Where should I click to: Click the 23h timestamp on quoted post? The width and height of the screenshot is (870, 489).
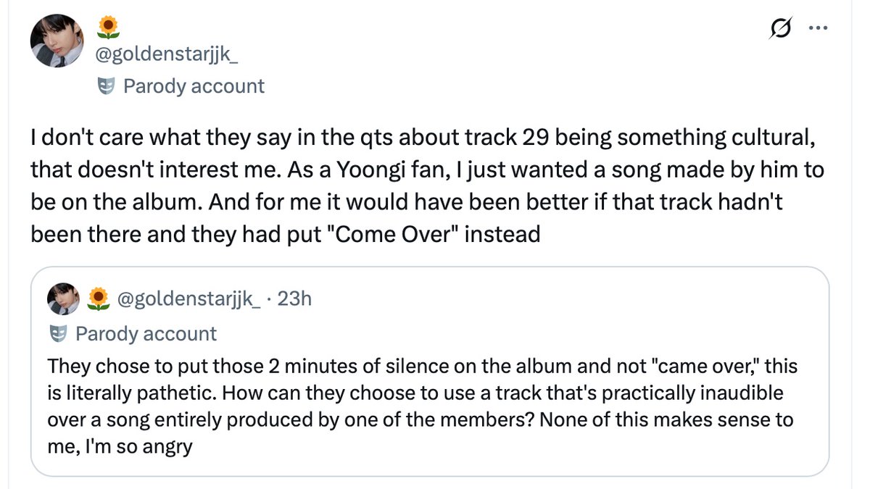[x=294, y=298]
